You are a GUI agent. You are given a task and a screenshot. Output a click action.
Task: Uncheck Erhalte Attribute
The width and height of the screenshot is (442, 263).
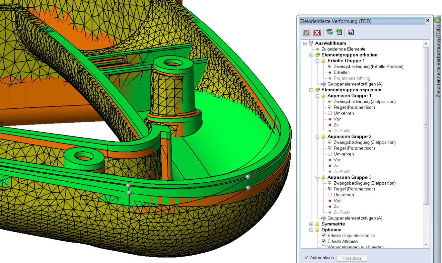coord(323,241)
